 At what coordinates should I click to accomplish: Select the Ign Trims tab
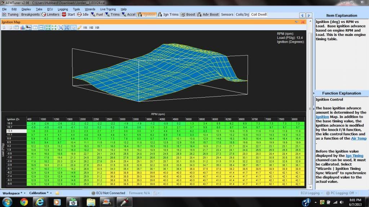[168, 14]
